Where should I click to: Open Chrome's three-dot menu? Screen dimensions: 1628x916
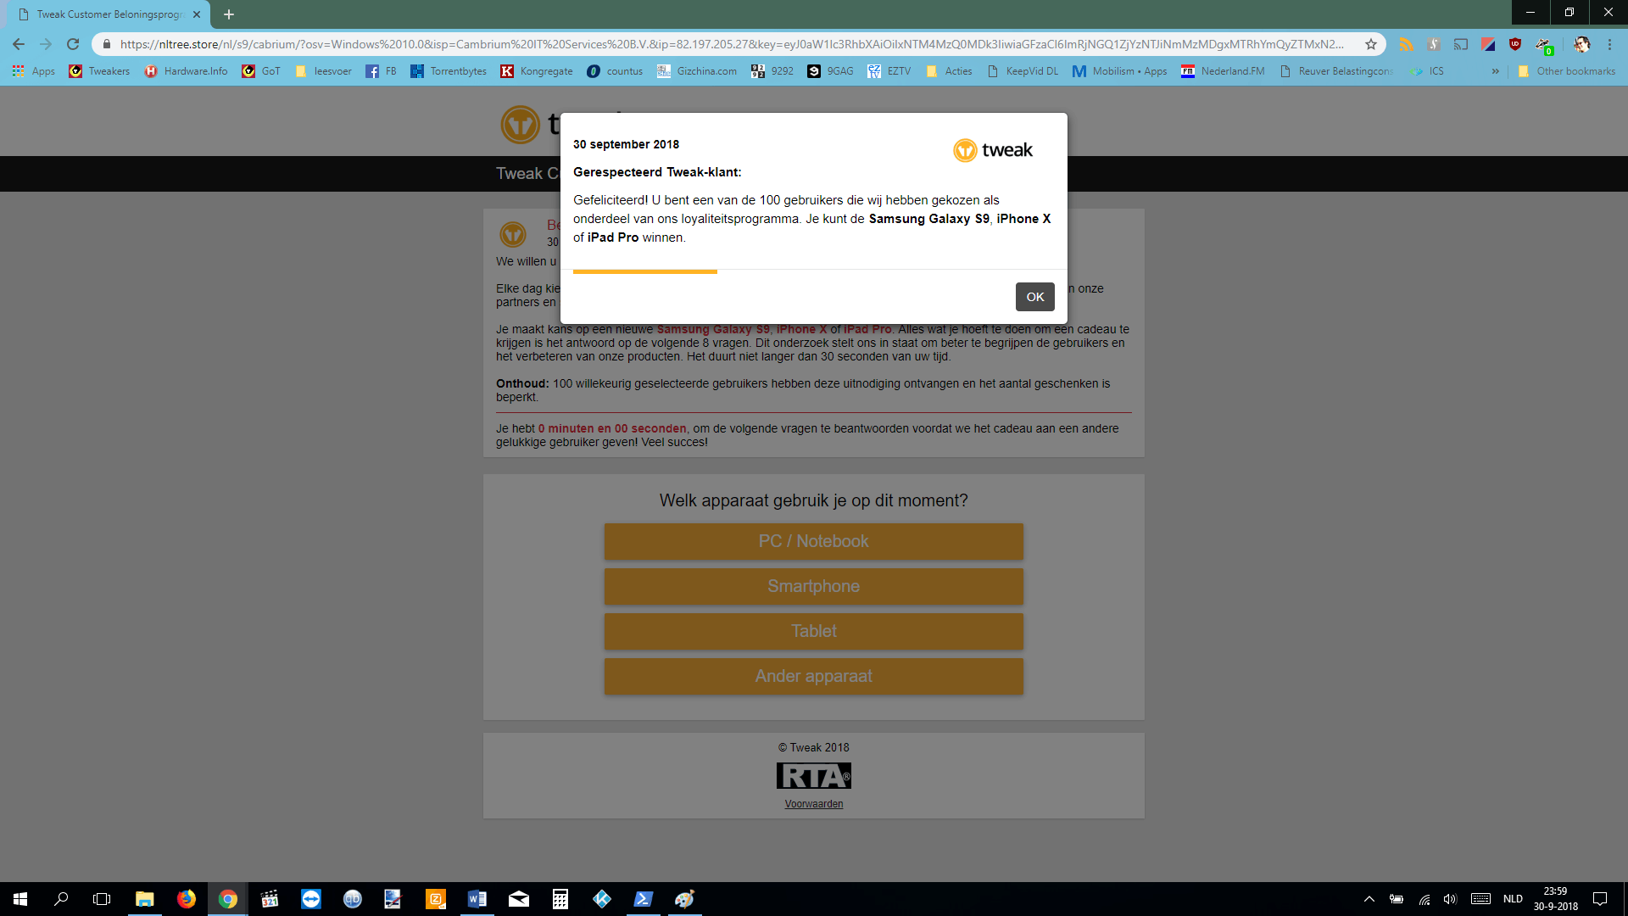(1609, 44)
